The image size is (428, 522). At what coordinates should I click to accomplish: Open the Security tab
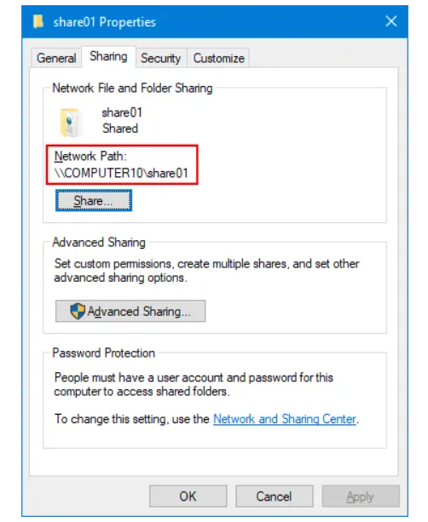coord(160,58)
